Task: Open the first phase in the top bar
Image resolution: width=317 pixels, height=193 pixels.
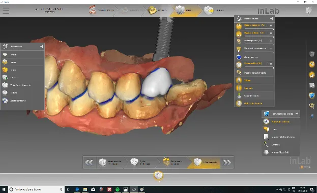Action: click(101, 10)
